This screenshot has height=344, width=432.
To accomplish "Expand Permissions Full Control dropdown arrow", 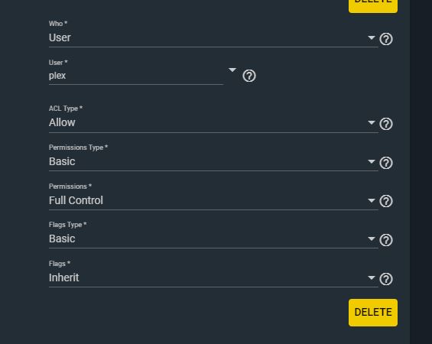I will coord(372,200).
